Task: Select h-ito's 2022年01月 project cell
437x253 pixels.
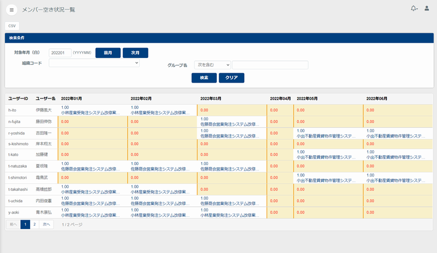Action: point(93,110)
